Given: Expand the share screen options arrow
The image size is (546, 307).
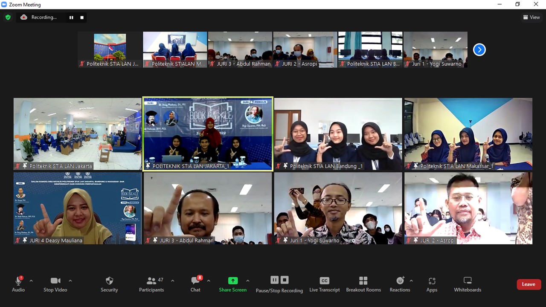Looking at the screenshot, I should coord(248,281).
